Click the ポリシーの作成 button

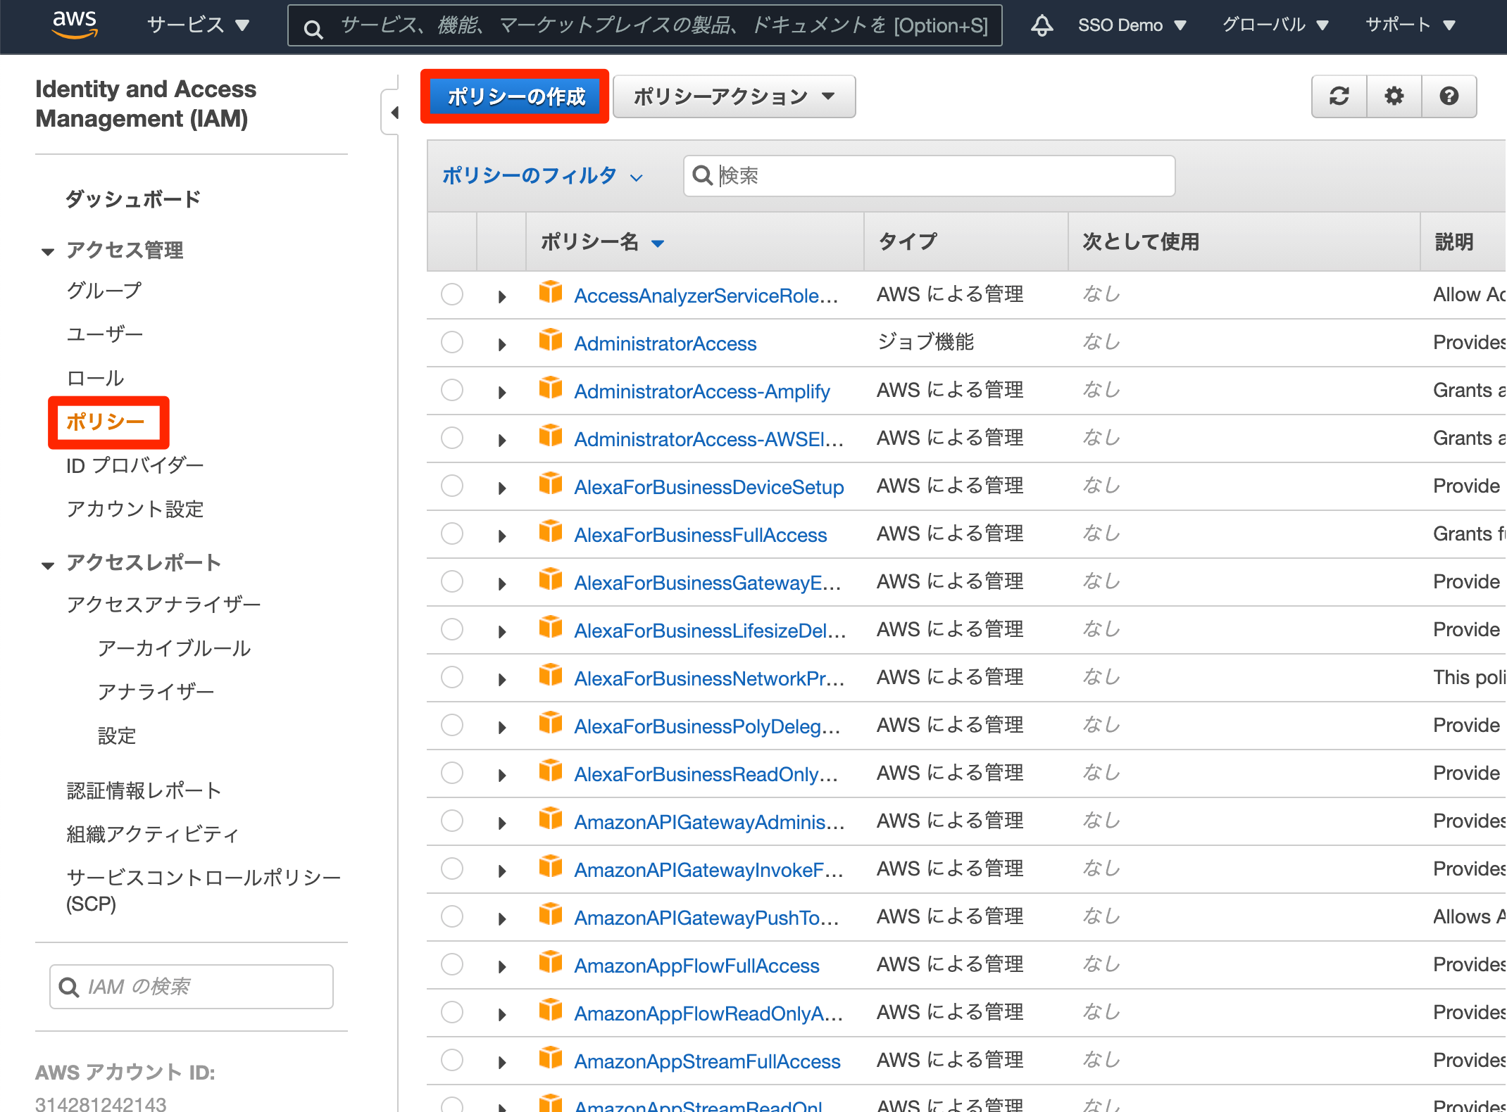point(515,96)
